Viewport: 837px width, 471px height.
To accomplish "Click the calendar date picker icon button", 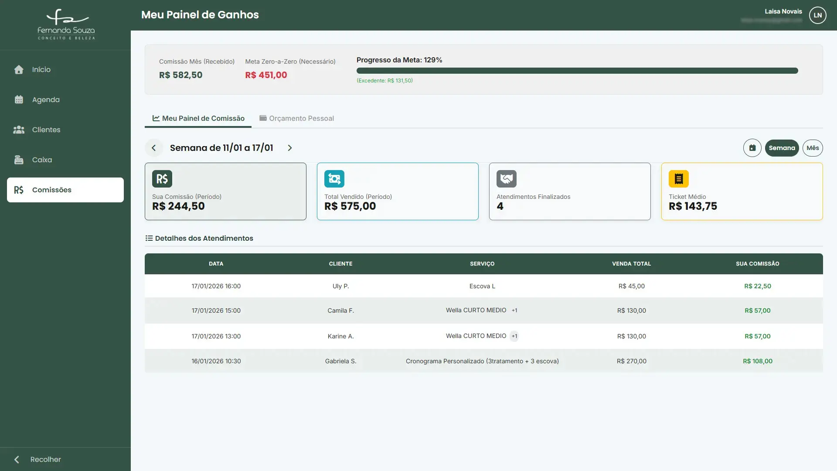I will 752,148.
